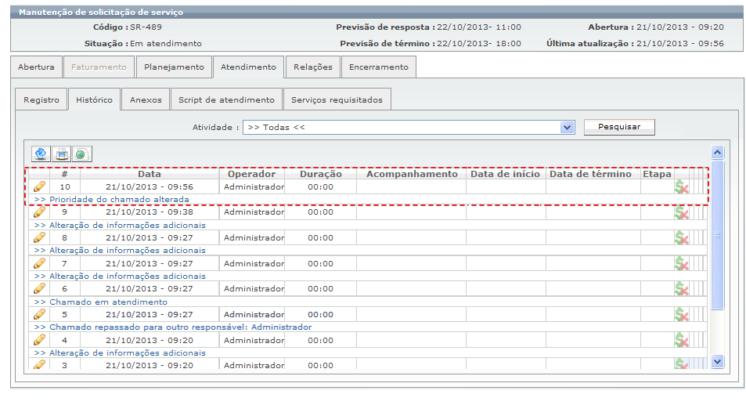
Task: Switch to the Encerramento tab
Action: (x=379, y=67)
